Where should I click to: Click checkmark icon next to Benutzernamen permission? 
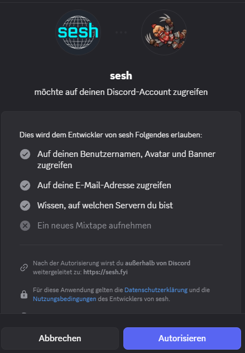(x=25, y=154)
